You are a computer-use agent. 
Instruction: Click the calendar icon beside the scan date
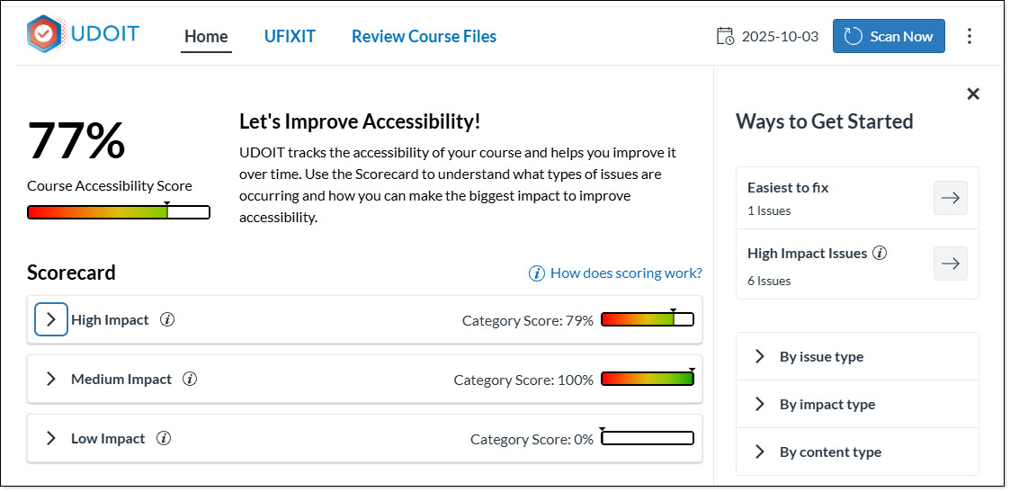click(725, 36)
